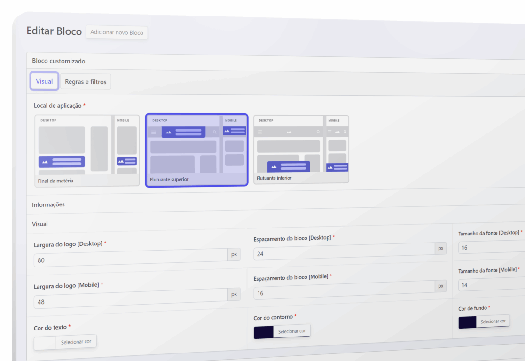Click the Cor do contorno dark swatch
Image resolution: width=525 pixels, height=361 pixels.
(264, 332)
